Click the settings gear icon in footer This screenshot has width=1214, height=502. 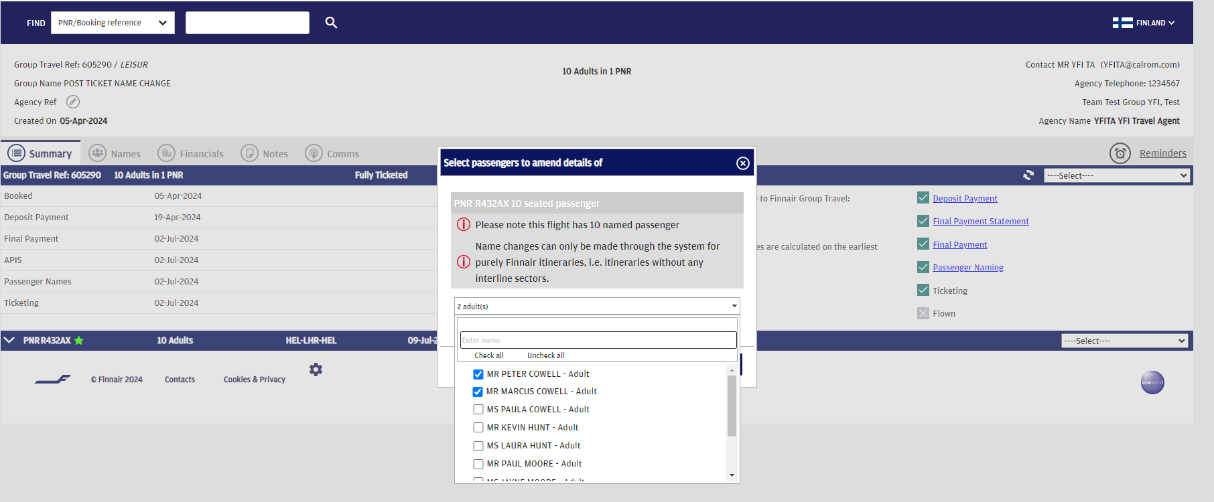click(316, 369)
